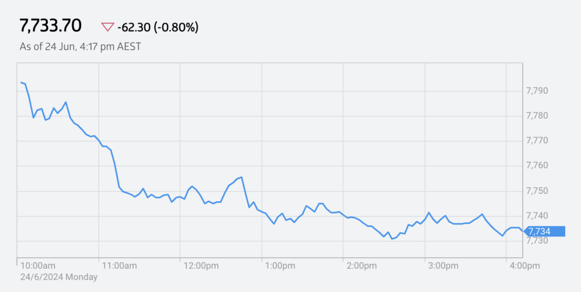
Task: Click the 1:00pm time axis label
Action: [x=280, y=266]
